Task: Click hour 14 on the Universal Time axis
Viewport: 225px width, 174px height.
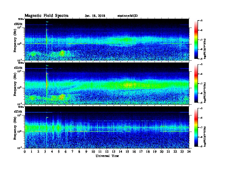Action: (x=120, y=152)
